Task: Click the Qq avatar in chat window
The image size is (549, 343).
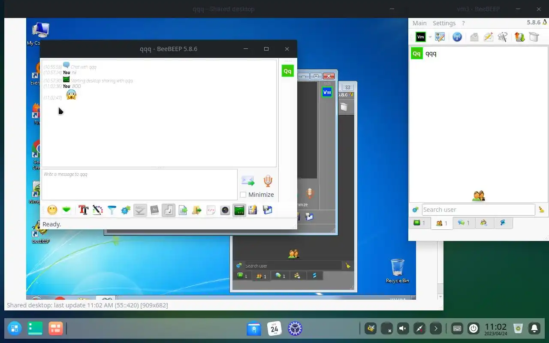Action: [287, 71]
